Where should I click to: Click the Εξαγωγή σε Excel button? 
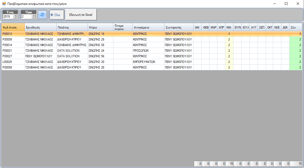pyautogui.click(x=81, y=15)
